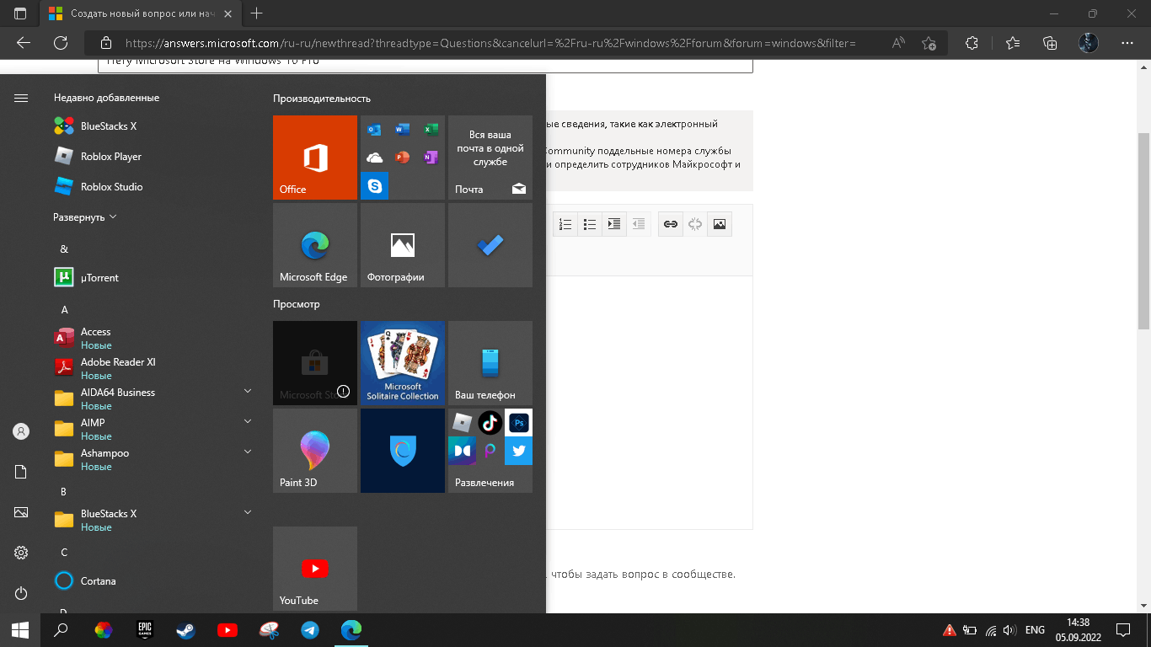Click the Просмотр group title
Screen dimensions: 1151x647
tap(297, 304)
